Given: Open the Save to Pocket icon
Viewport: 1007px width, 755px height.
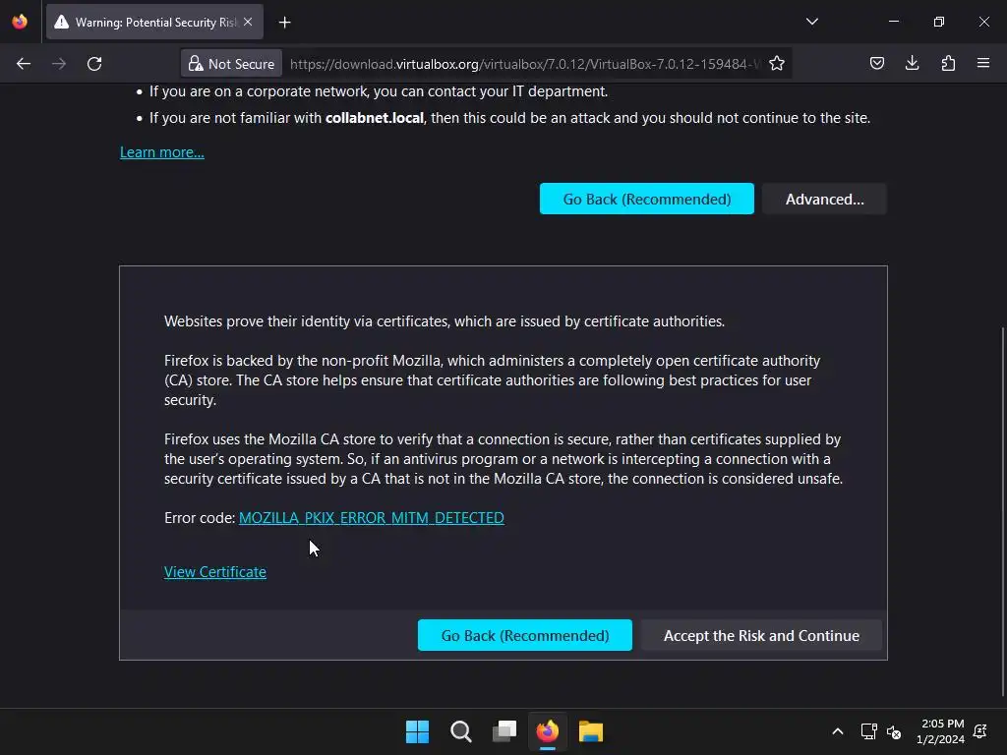Looking at the screenshot, I should tap(876, 63).
